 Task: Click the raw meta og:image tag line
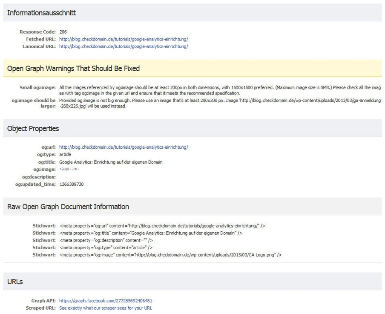click(170, 255)
